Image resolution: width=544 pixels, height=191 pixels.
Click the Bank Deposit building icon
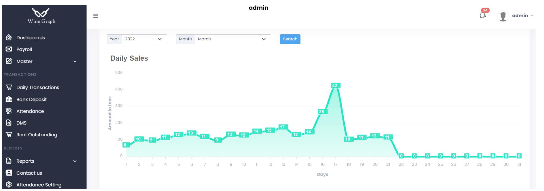point(9,99)
